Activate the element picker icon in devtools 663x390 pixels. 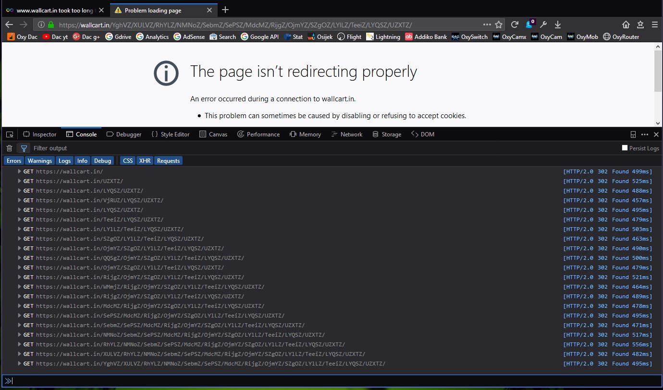[x=10, y=134]
